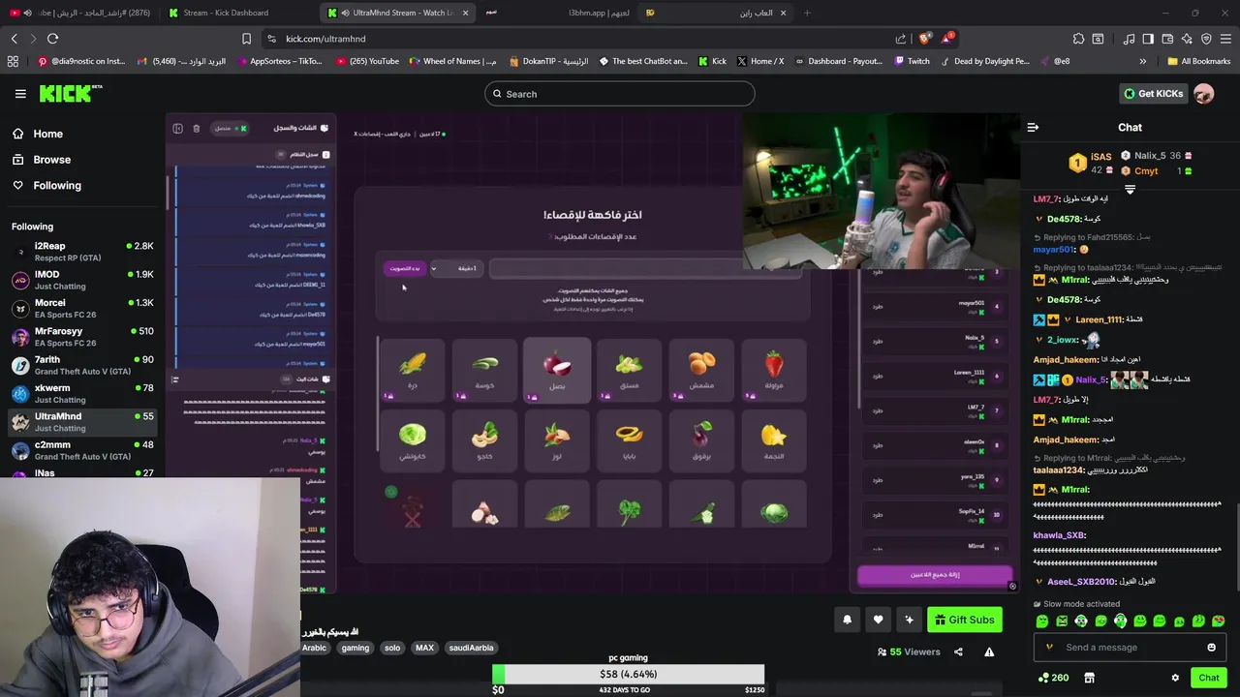Click the first green emote in quick row

1042,621
